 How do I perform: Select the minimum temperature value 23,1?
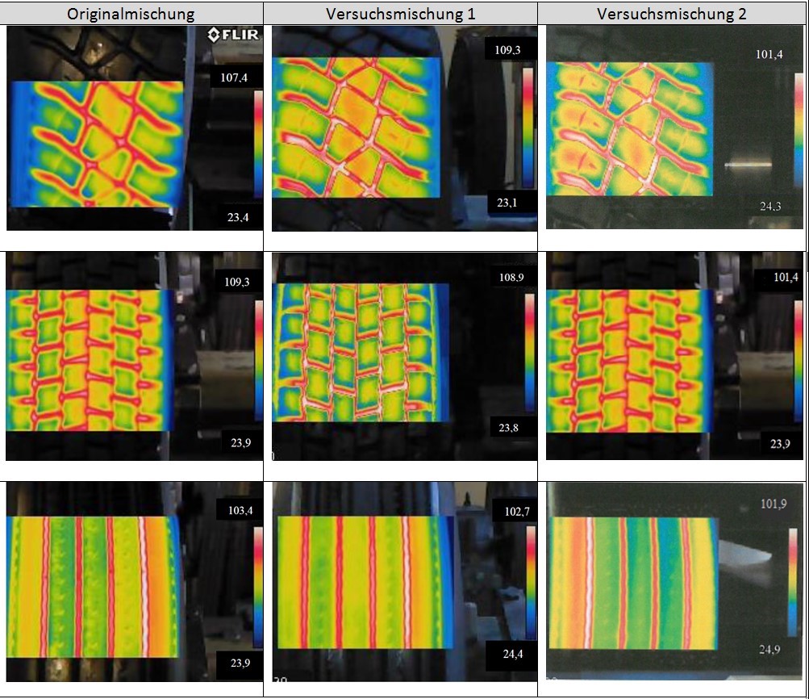[x=507, y=203]
